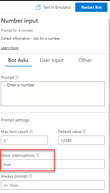Click into the Prompt text area

point(53,94)
